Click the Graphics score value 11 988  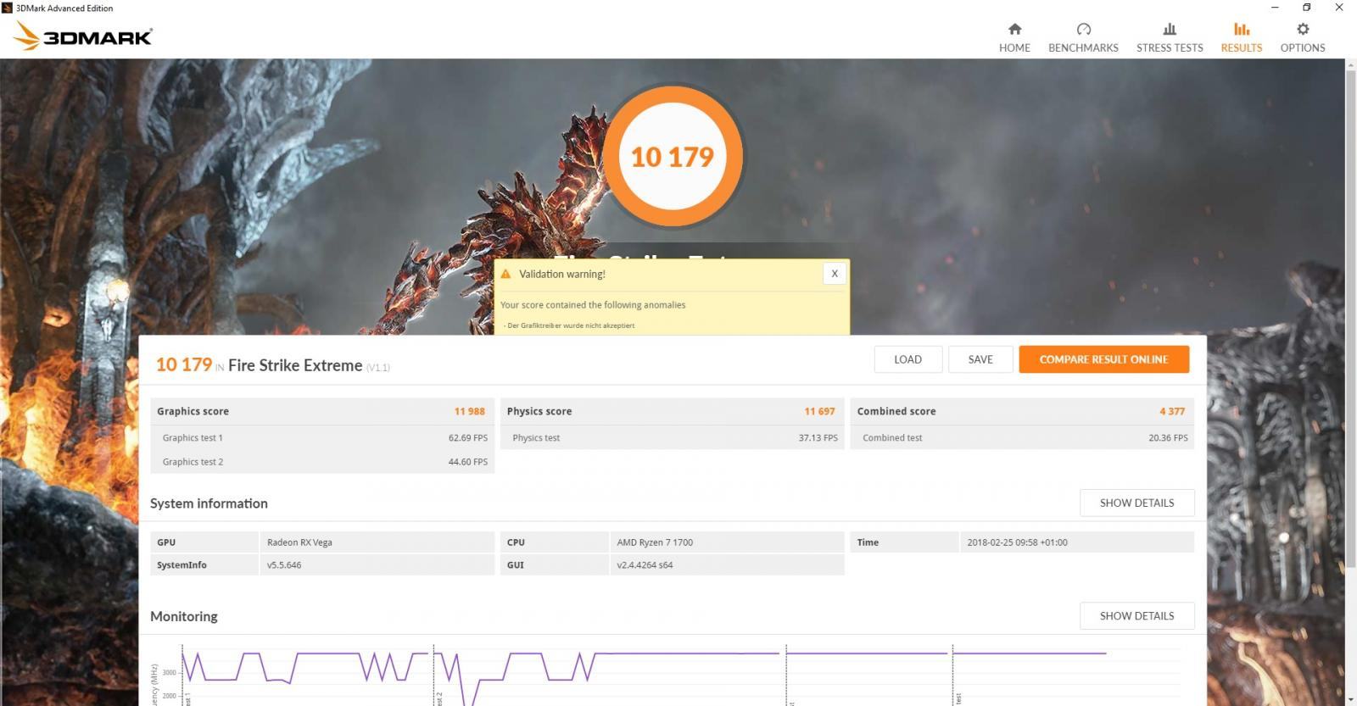pyautogui.click(x=469, y=411)
